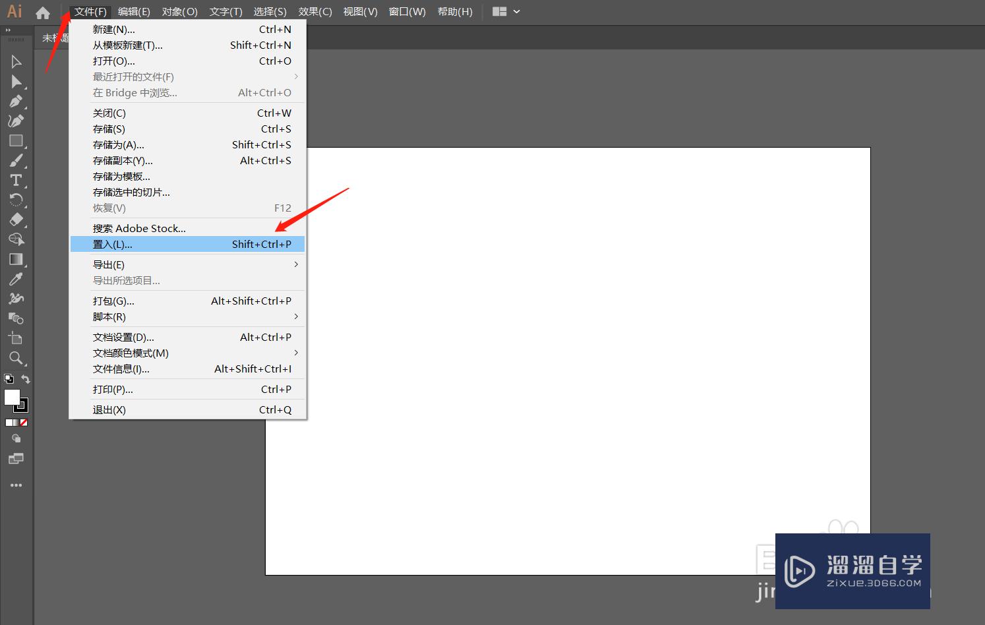Open the 文件(F) menu
The height and width of the screenshot is (625, 985).
[90, 12]
